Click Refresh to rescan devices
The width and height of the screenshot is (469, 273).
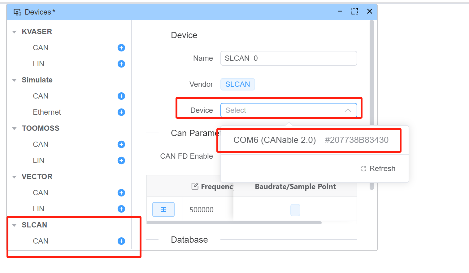378,168
